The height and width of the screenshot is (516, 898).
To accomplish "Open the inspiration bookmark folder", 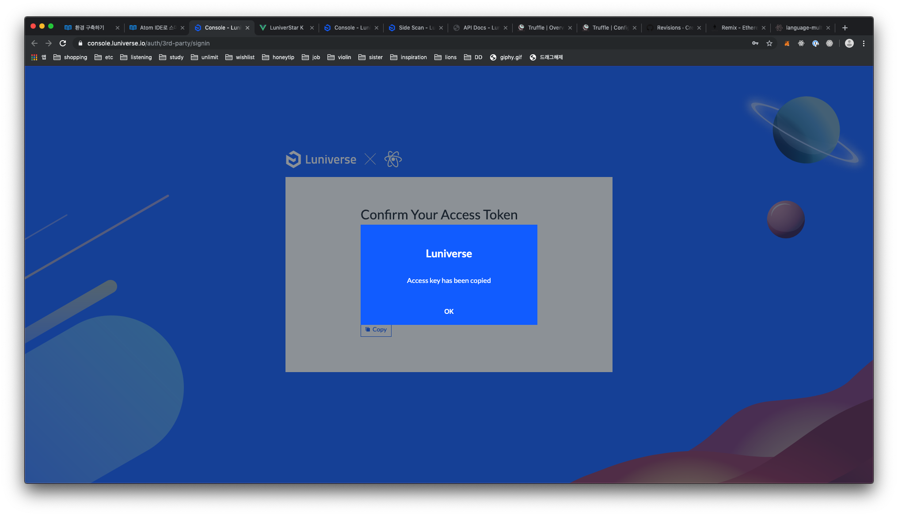I will (409, 57).
